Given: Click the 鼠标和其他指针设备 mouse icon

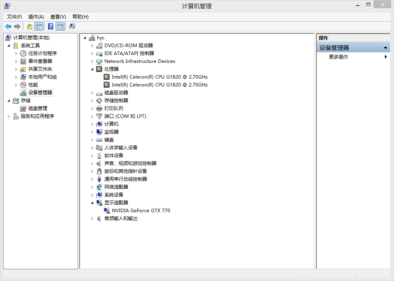Looking at the screenshot, I should tap(99, 171).
